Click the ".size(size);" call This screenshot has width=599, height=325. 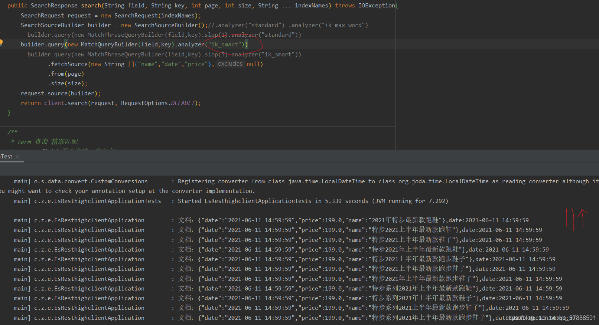click(x=68, y=83)
